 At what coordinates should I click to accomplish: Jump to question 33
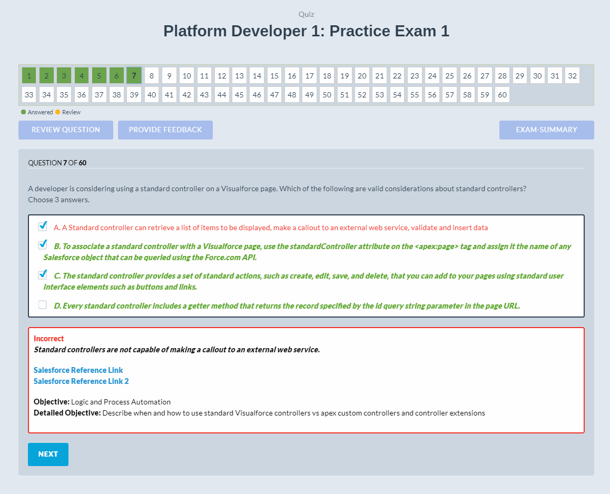(28, 94)
